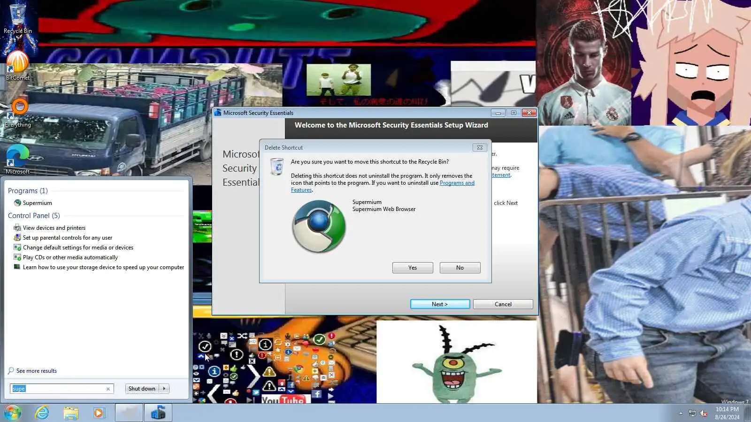
Task: Open the Microsoft Edge desktop shortcut
Action: pyautogui.click(x=18, y=159)
